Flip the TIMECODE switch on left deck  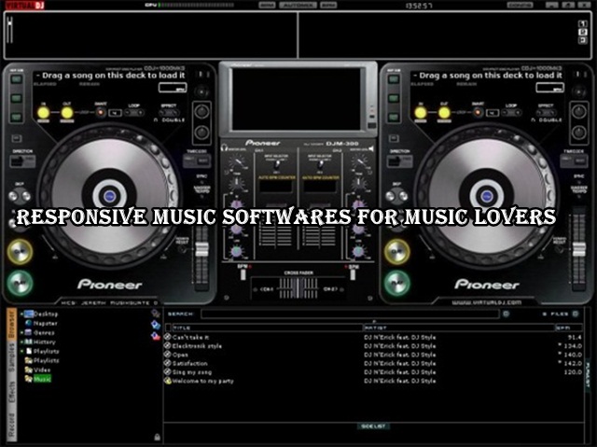[x=196, y=161]
